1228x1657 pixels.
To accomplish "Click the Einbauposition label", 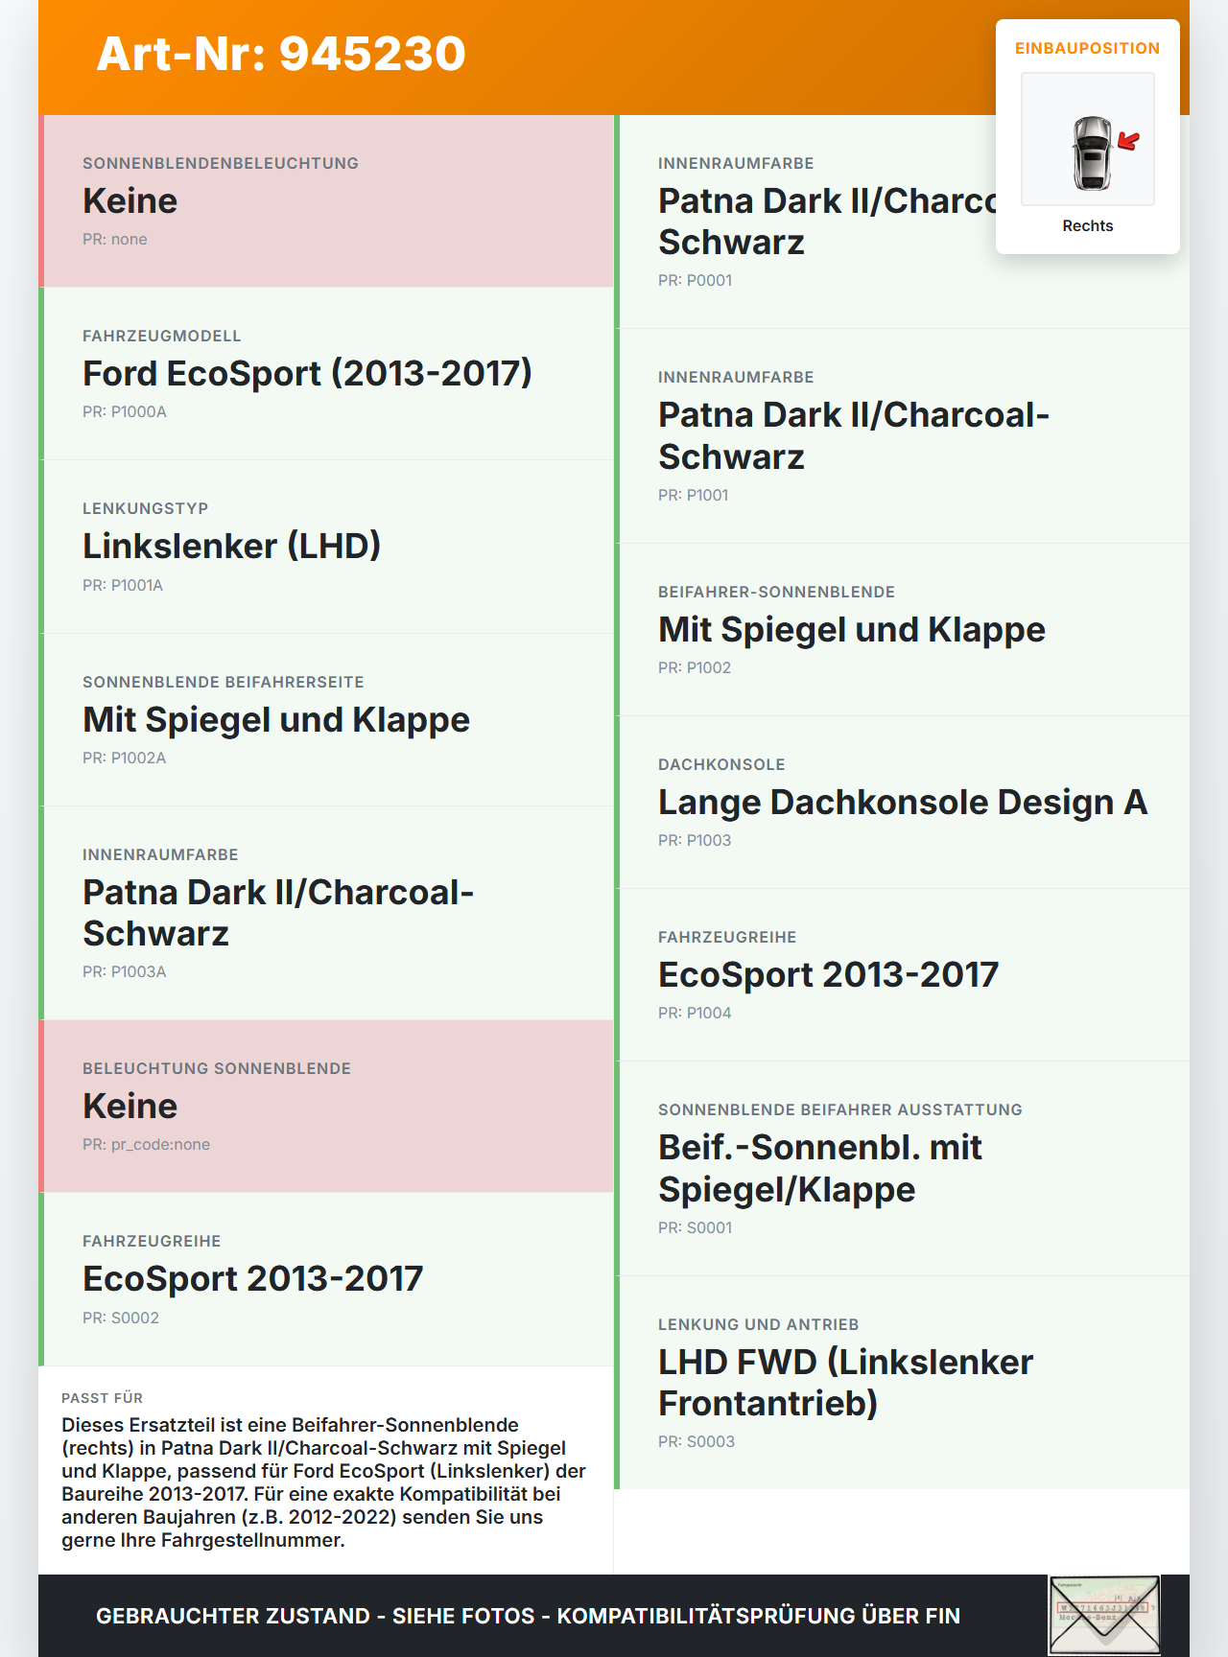I will click(x=1088, y=48).
